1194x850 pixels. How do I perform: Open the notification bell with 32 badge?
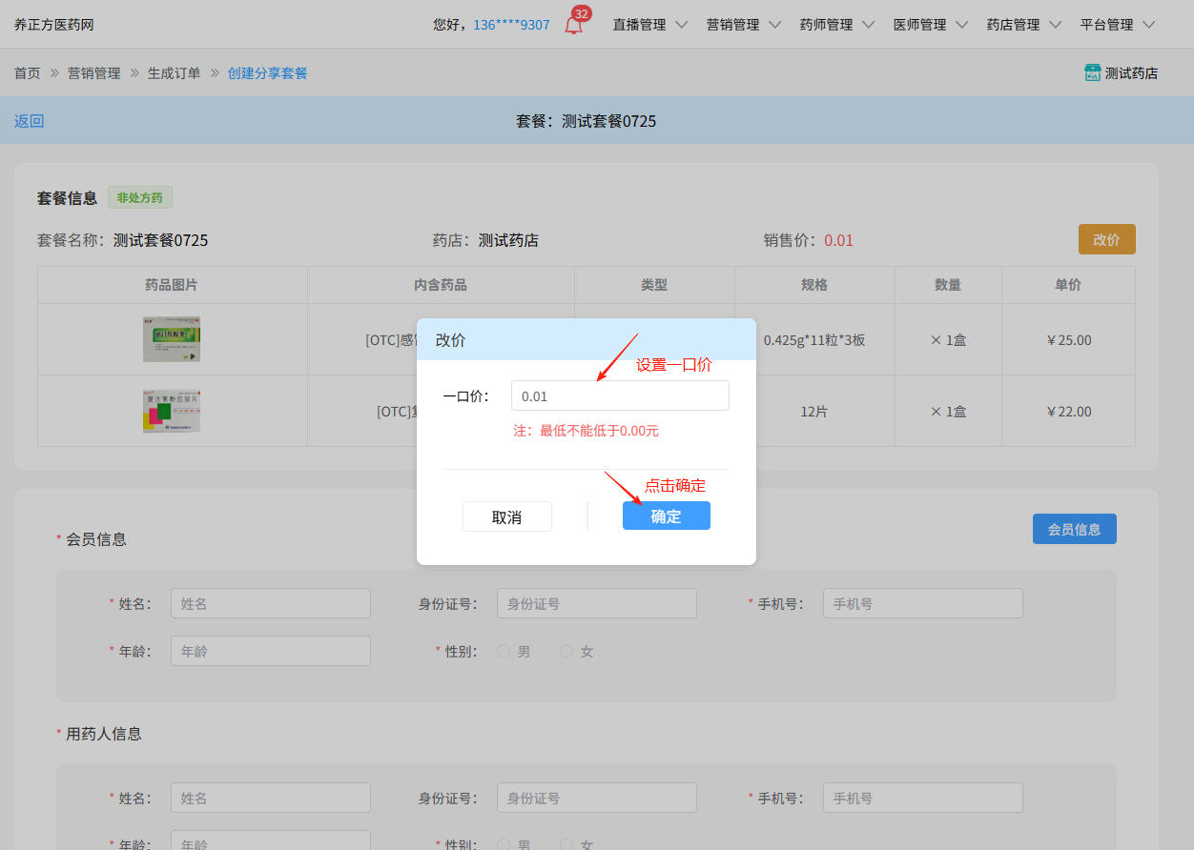point(573,26)
